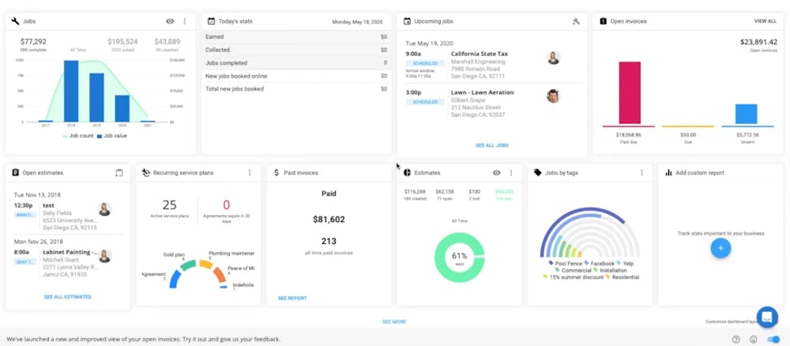790x346 pixels.
Task: Open Jobs card three-dot menu
Action: [x=184, y=21]
